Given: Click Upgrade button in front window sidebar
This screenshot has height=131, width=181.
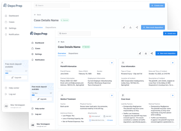Looking at the screenshot, I should coord(42,99).
